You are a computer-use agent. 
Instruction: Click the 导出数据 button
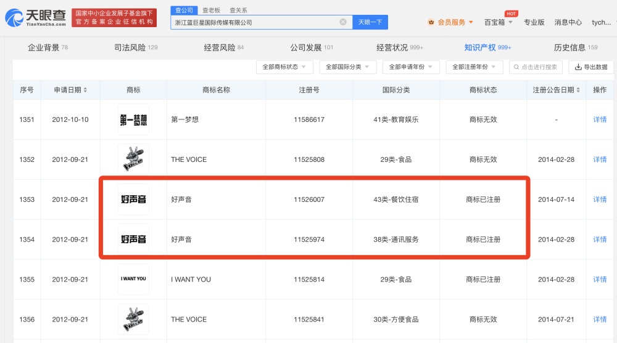[591, 67]
